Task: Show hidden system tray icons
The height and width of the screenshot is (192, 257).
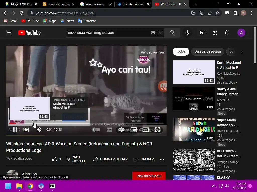Action: click(x=214, y=186)
